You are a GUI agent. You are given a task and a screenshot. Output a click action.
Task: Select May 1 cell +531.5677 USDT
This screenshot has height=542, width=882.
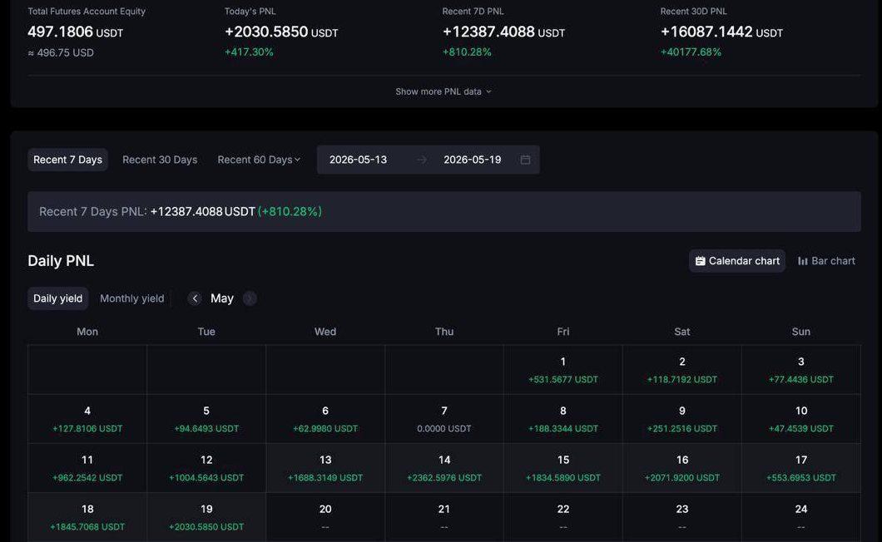click(563, 369)
